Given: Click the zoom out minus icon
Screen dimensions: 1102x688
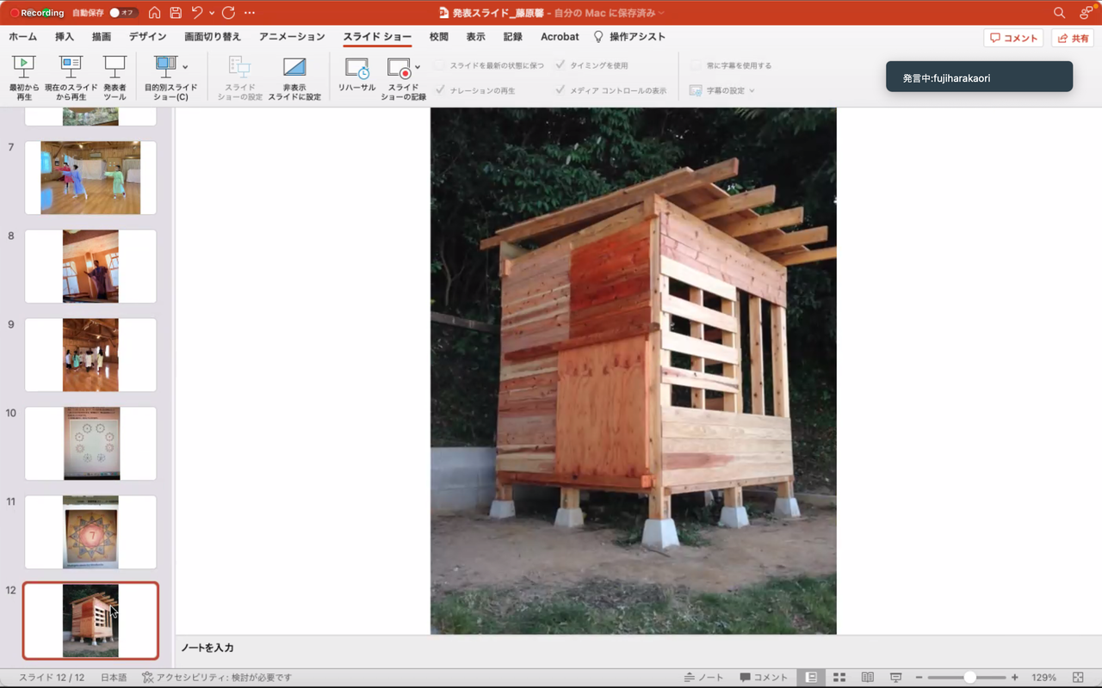Looking at the screenshot, I should pos(919,678).
